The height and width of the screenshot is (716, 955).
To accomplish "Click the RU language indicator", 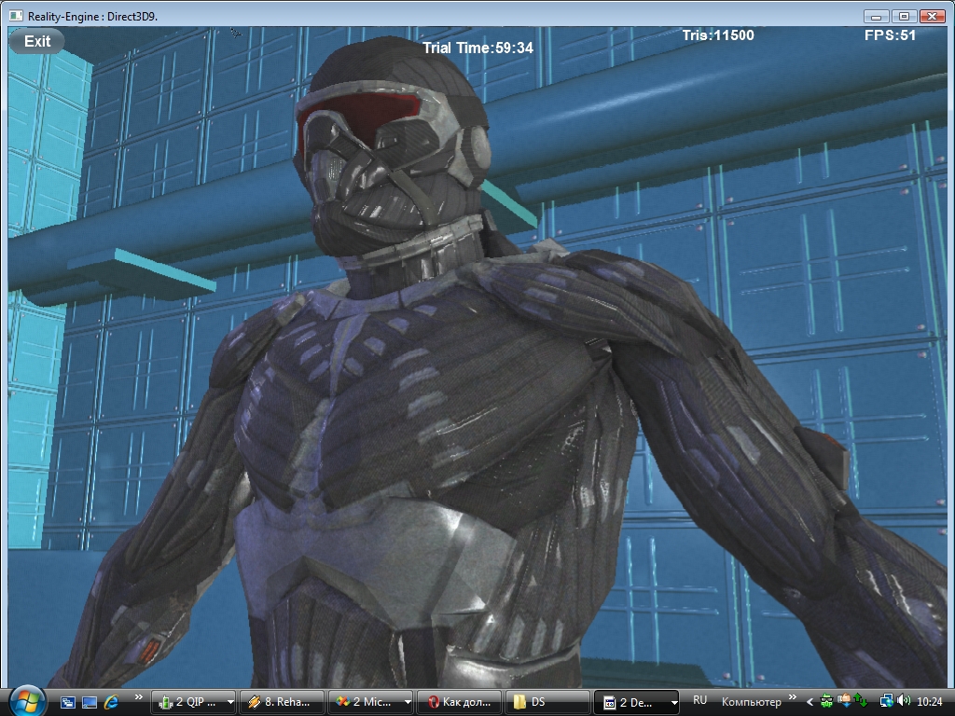I will click(x=700, y=700).
